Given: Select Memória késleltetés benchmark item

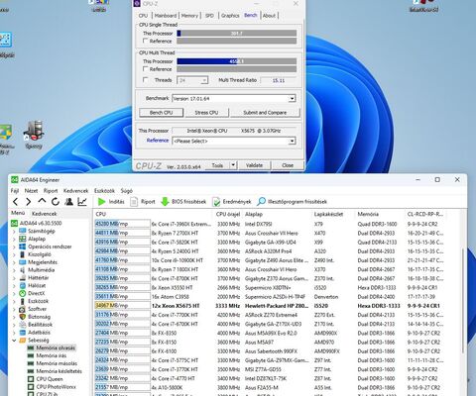Looking at the screenshot, I should 55,371.
